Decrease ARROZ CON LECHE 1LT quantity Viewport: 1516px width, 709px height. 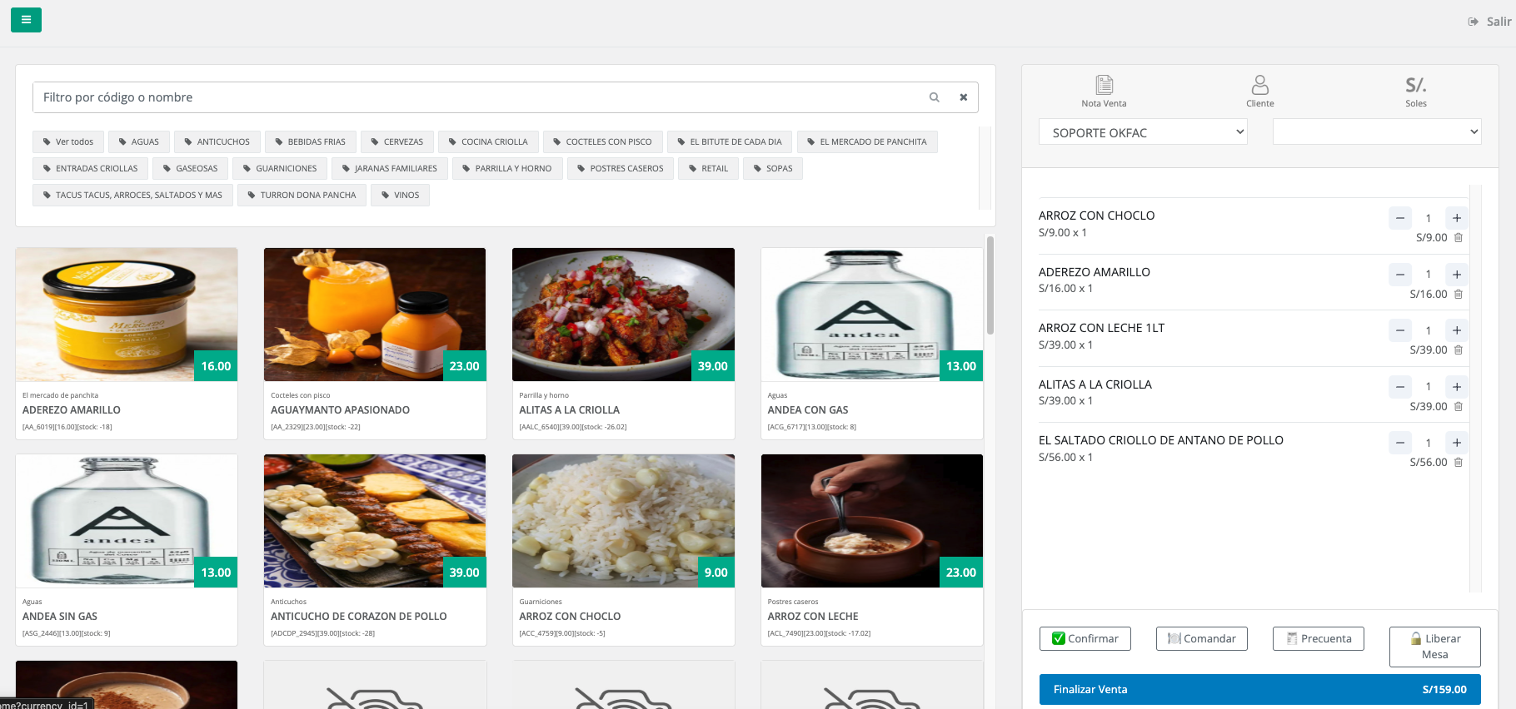point(1400,330)
